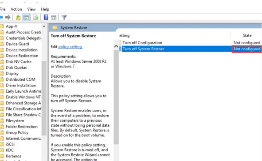Open the View menu
The image size is (262, 161).
pyautogui.click(x=31, y=9)
